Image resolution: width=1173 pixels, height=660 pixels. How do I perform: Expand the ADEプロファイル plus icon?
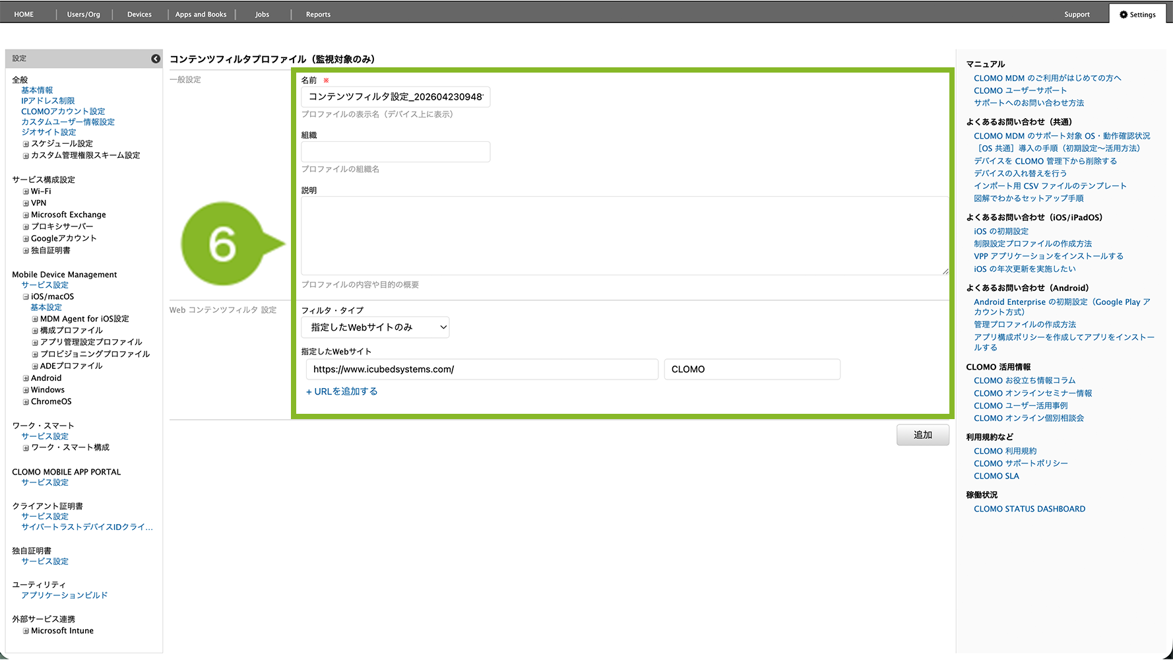[x=35, y=366]
